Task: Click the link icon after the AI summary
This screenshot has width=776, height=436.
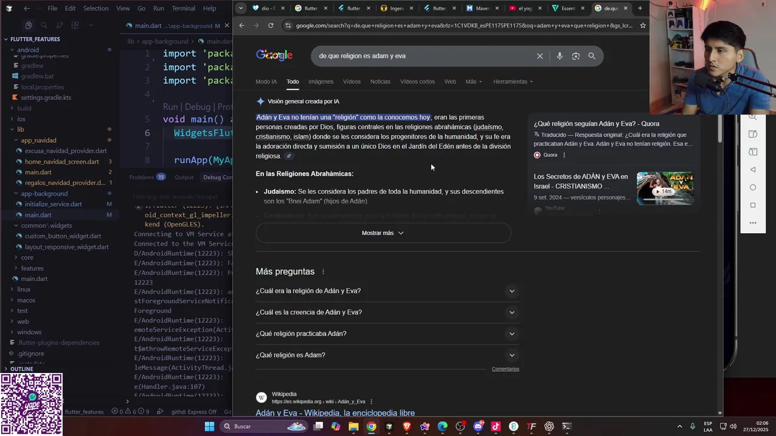Action: point(289,156)
